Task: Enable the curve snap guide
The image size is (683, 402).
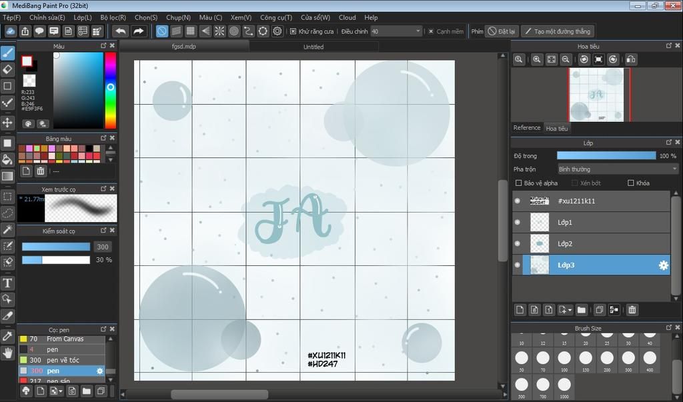Action: (248, 31)
